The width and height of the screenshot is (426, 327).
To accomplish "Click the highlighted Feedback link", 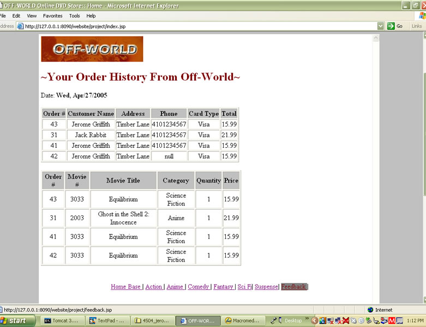I will [293, 287].
